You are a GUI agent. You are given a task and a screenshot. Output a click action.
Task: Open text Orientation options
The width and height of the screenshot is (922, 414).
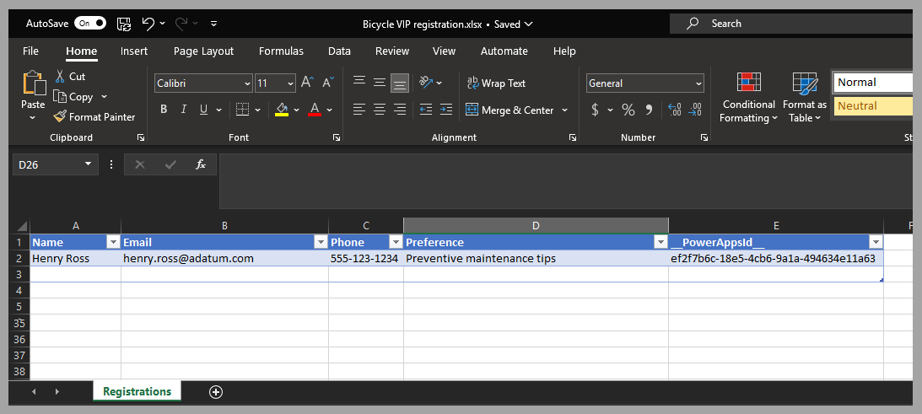point(430,83)
